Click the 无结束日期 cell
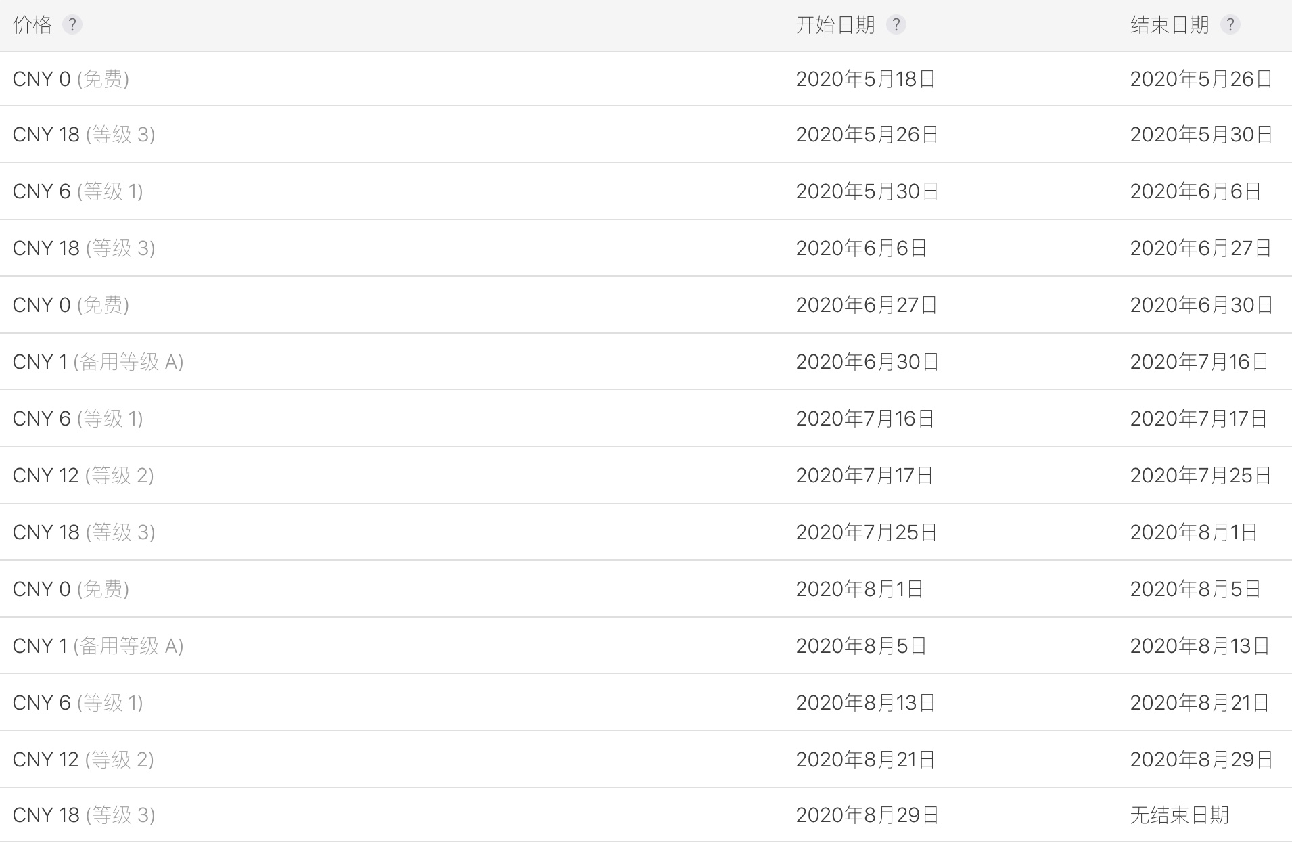This screenshot has width=1292, height=847. (x=1178, y=815)
